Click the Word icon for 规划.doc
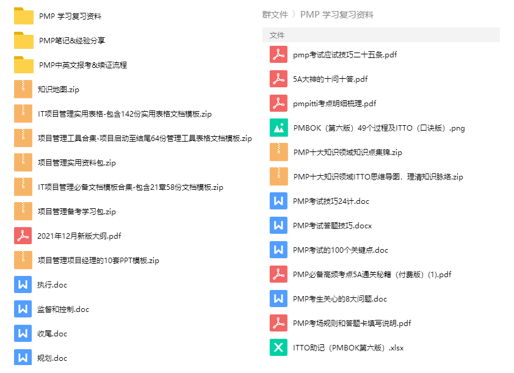The width and height of the screenshot is (514, 373). (x=23, y=358)
